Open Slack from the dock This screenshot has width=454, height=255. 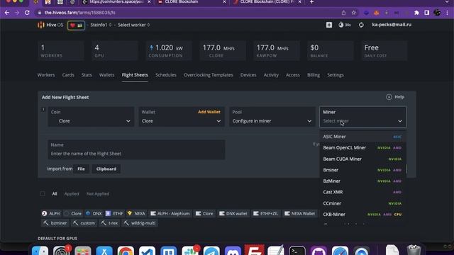(190, 251)
